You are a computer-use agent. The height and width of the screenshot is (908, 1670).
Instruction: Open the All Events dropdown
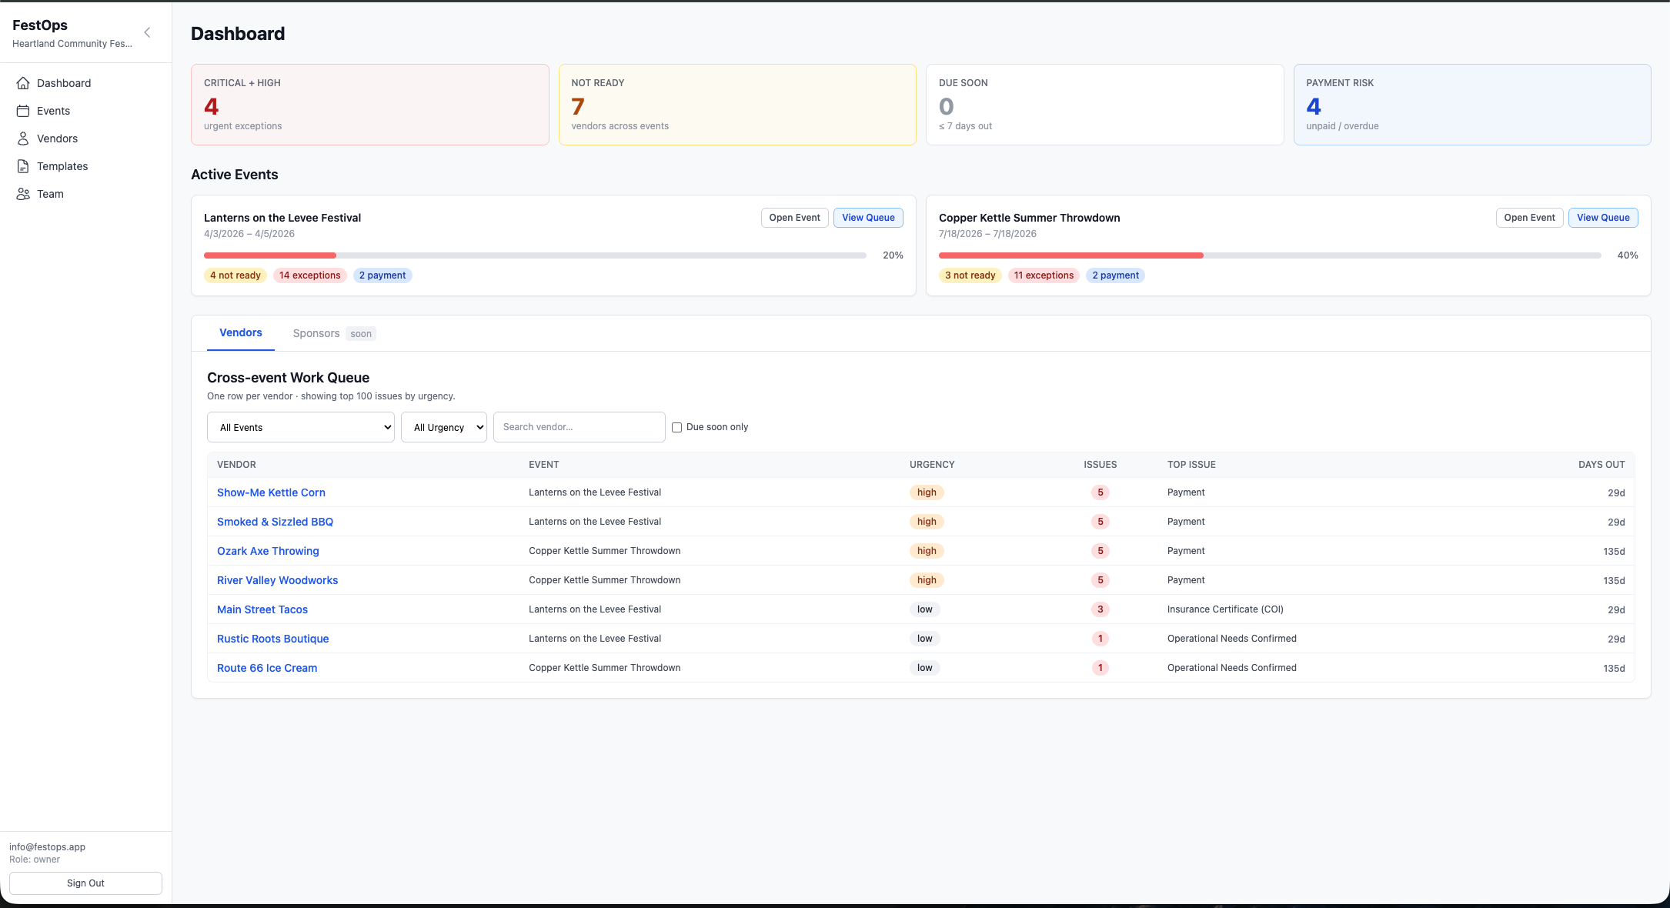click(x=300, y=427)
